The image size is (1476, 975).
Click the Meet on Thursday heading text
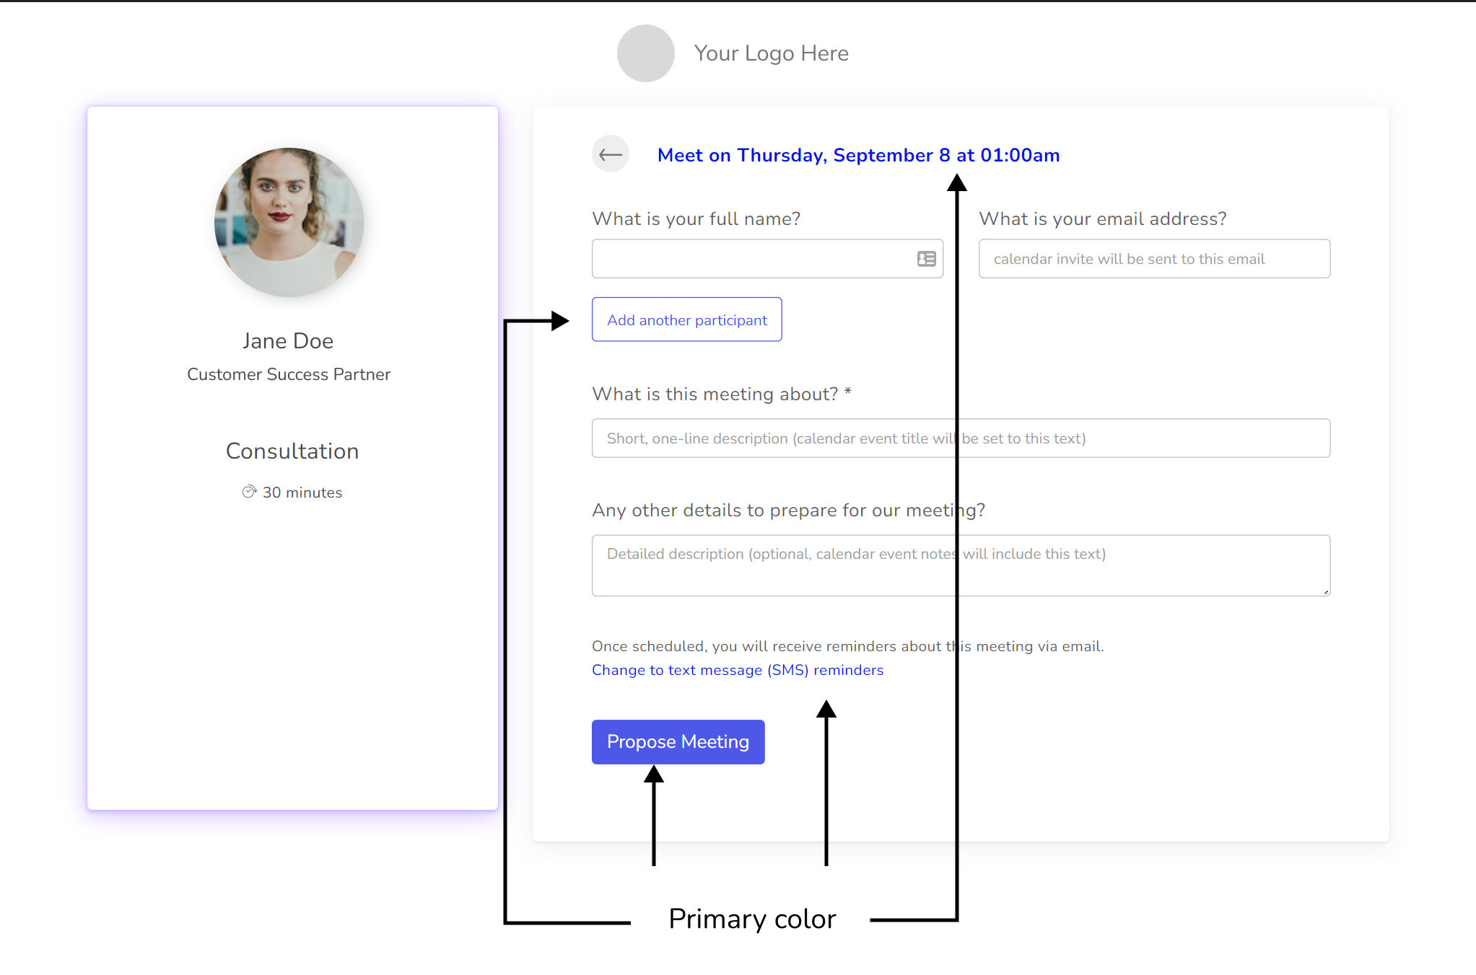858,155
